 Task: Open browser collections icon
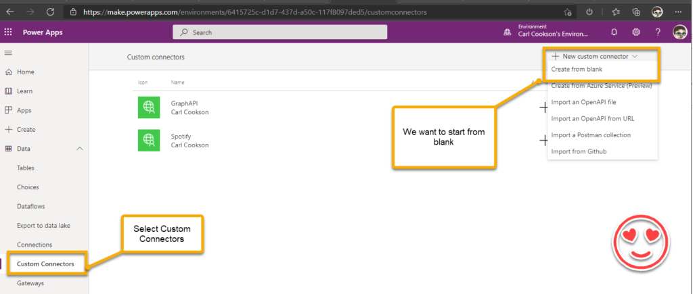point(636,12)
